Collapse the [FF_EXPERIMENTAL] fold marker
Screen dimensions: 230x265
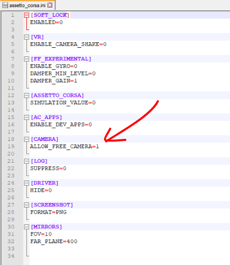[26, 59]
